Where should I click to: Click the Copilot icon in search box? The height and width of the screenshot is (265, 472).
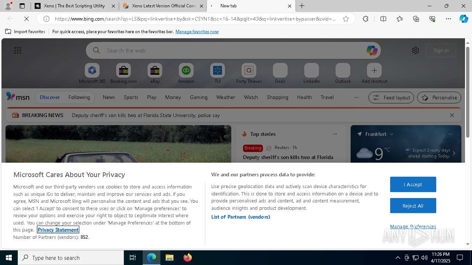pos(372,50)
